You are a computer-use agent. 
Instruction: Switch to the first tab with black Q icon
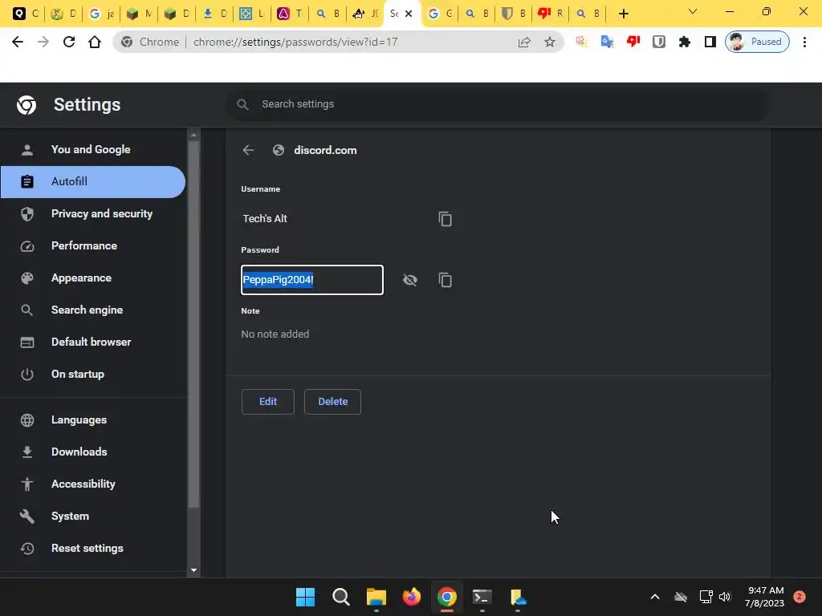25,14
